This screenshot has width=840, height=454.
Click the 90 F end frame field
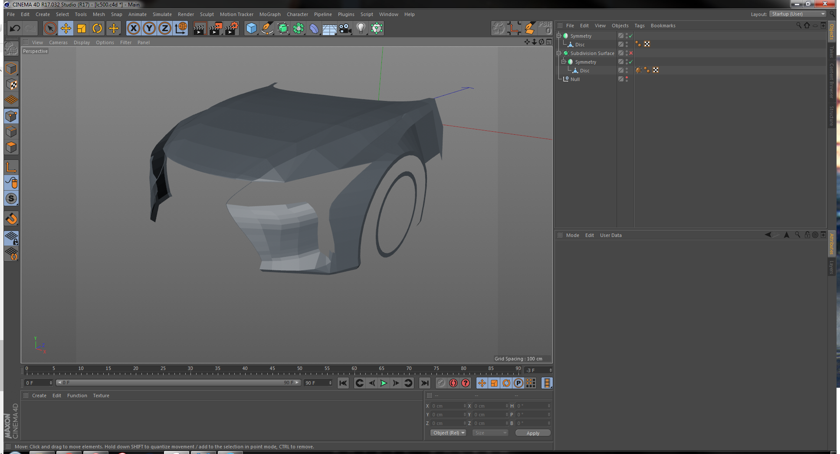point(318,383)
